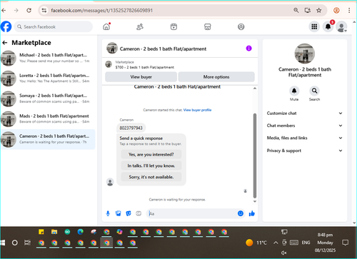Image resolution: width=357 pixels, height=259 pixels.
Task: Click the 8023797943 message bubble
Action: [131, 128]
